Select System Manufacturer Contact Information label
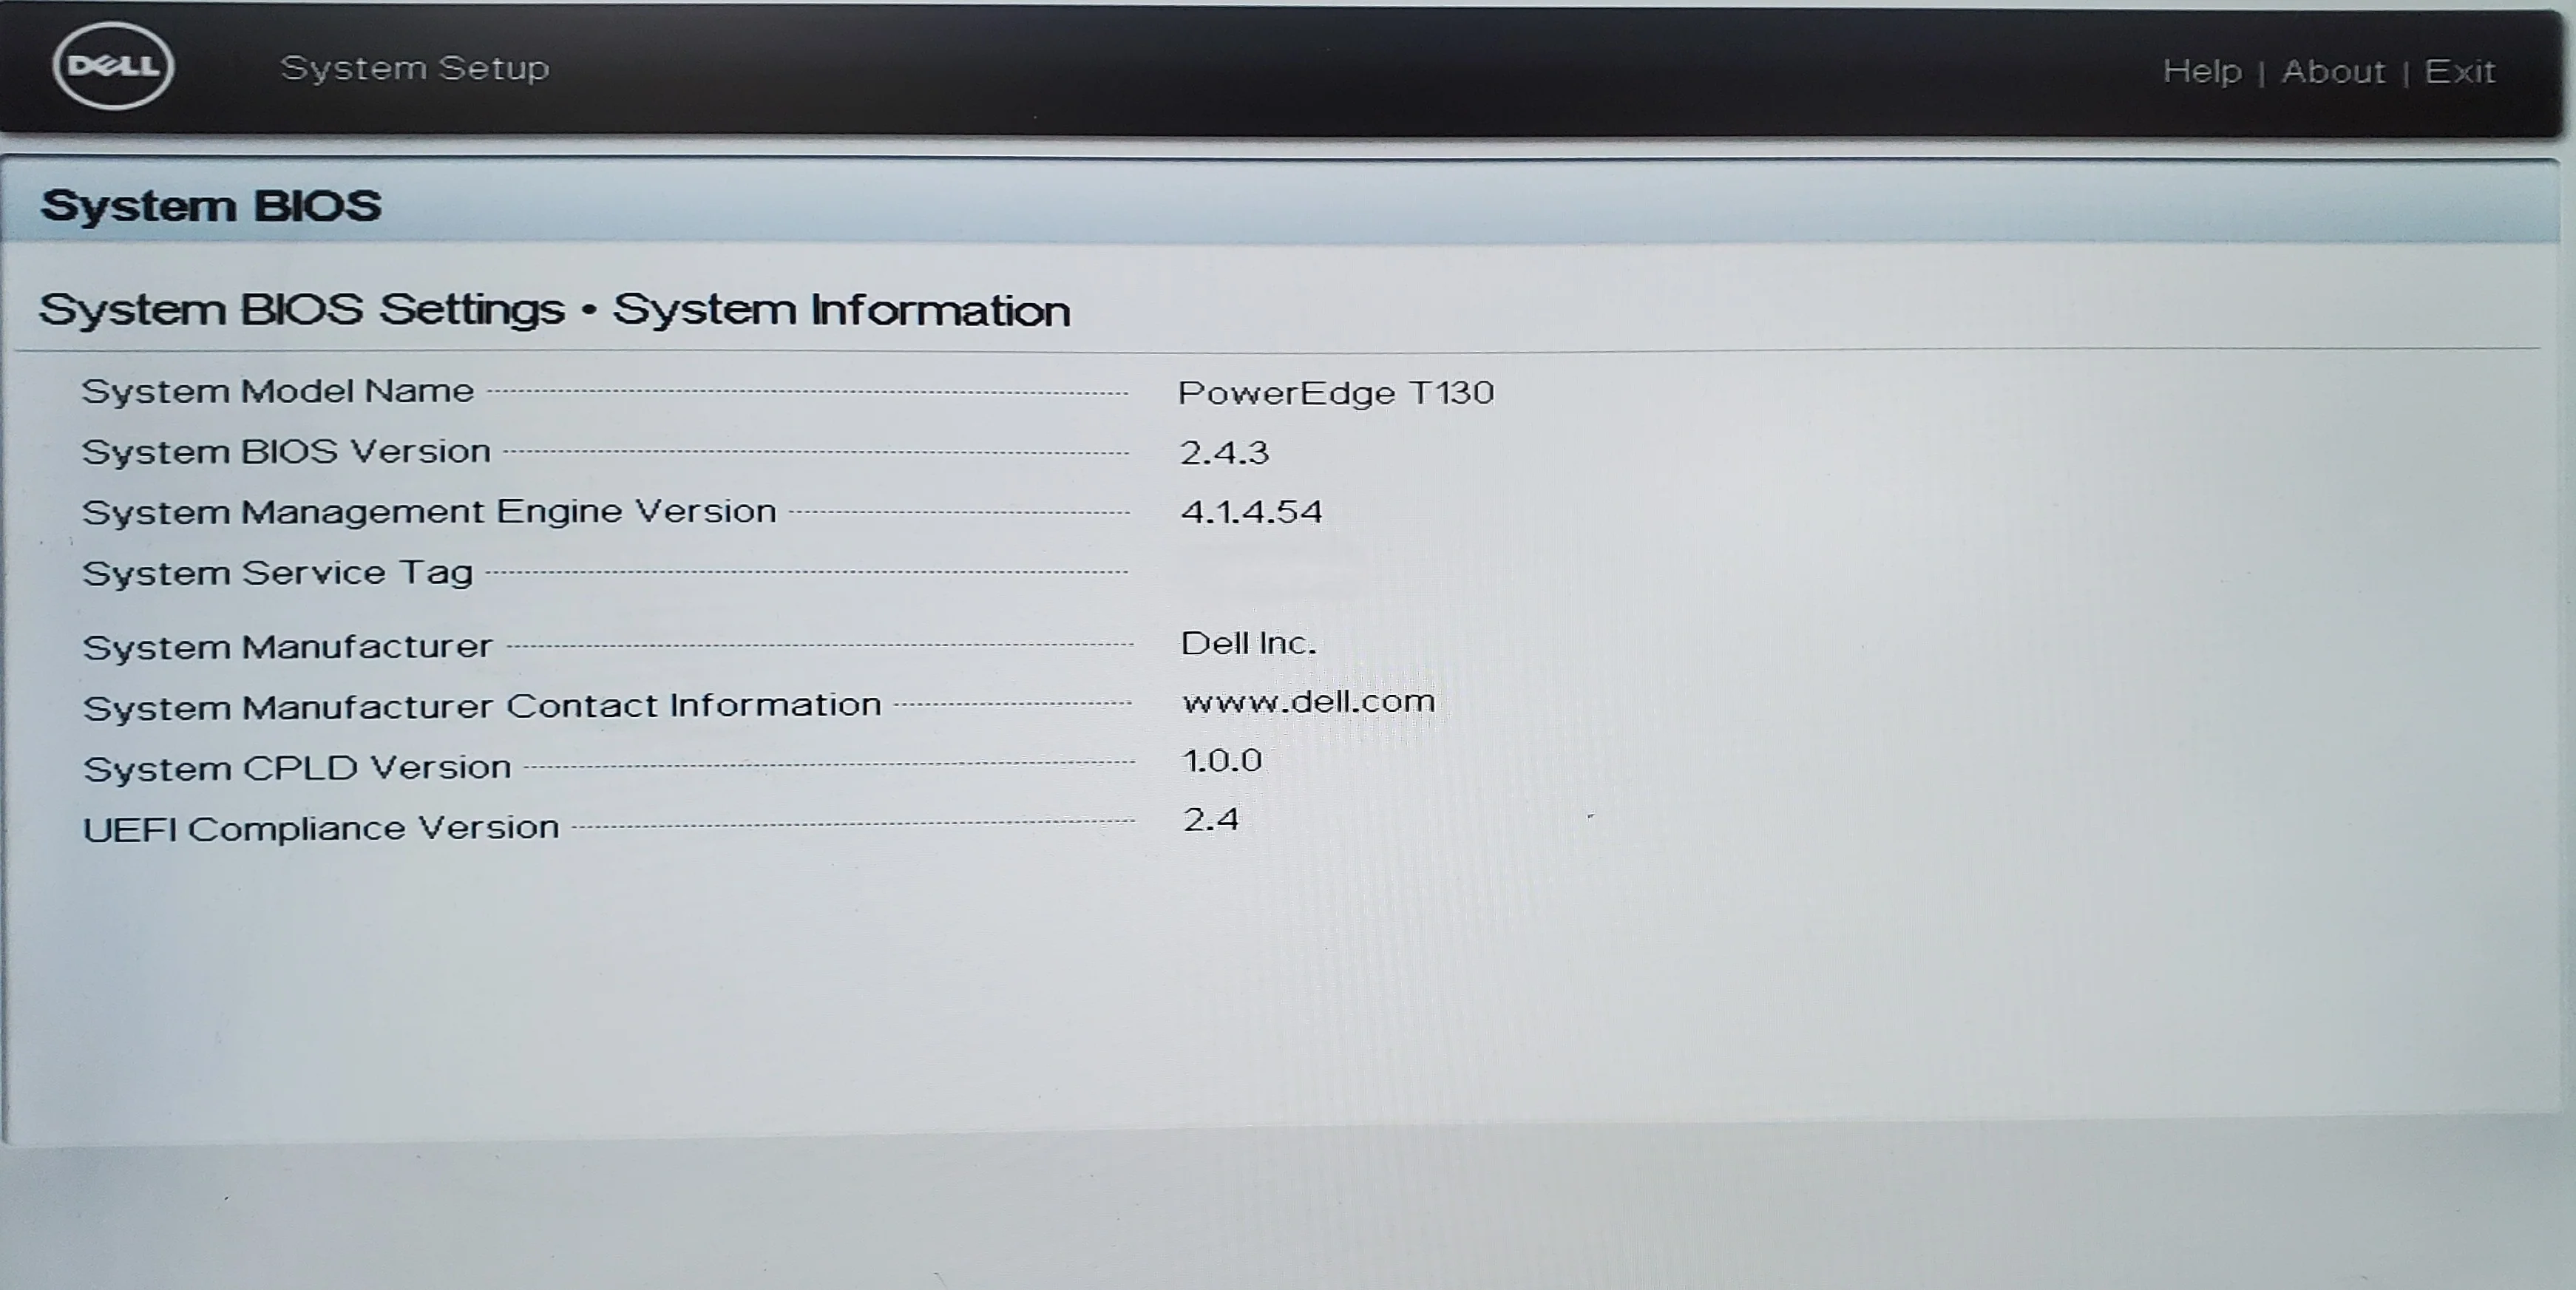2576x1290 pixels. (x=482, y=706)
